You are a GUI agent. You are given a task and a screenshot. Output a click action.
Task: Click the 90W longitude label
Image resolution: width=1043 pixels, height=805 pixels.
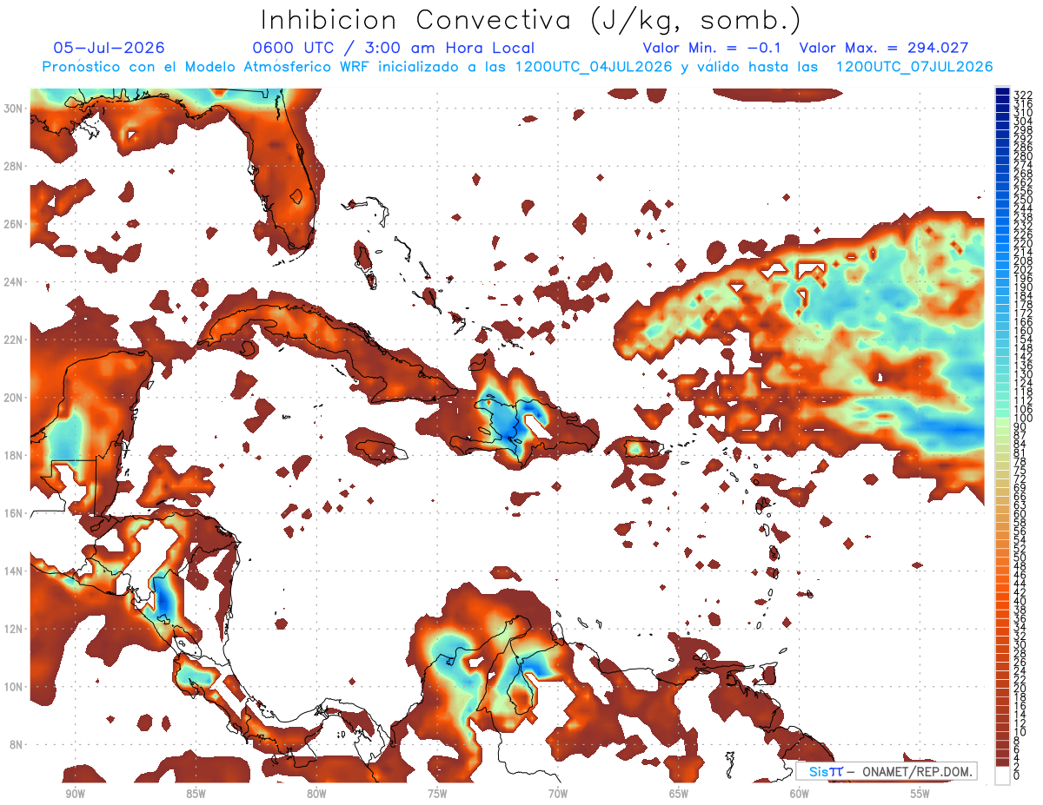click(75, 794)
